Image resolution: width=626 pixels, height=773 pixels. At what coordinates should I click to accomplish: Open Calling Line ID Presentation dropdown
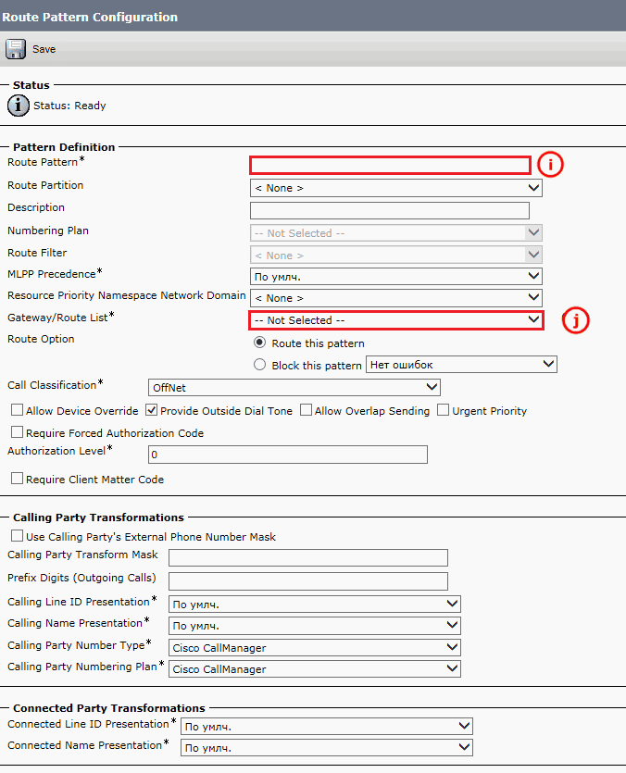click(315, 604)
